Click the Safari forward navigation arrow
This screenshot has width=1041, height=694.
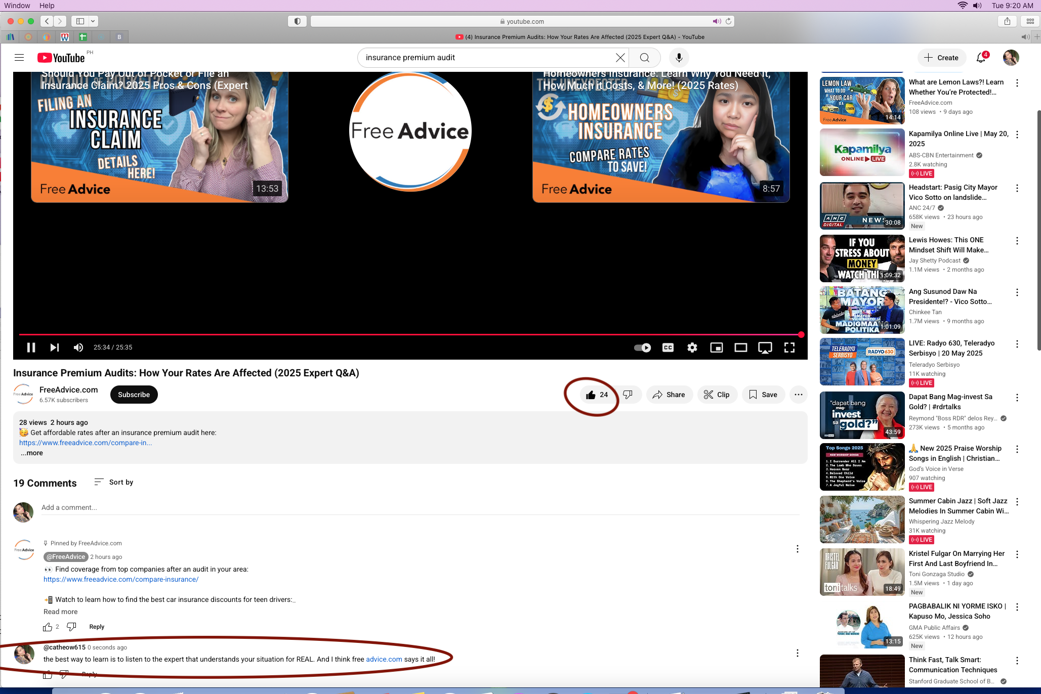tap(60, 21)
